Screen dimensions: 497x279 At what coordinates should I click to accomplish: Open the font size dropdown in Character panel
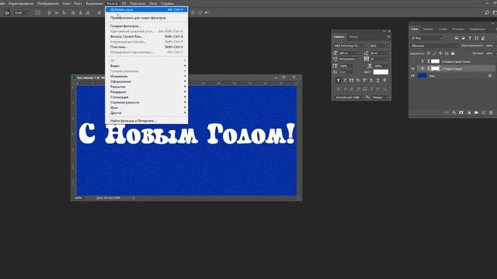(349, 53)
